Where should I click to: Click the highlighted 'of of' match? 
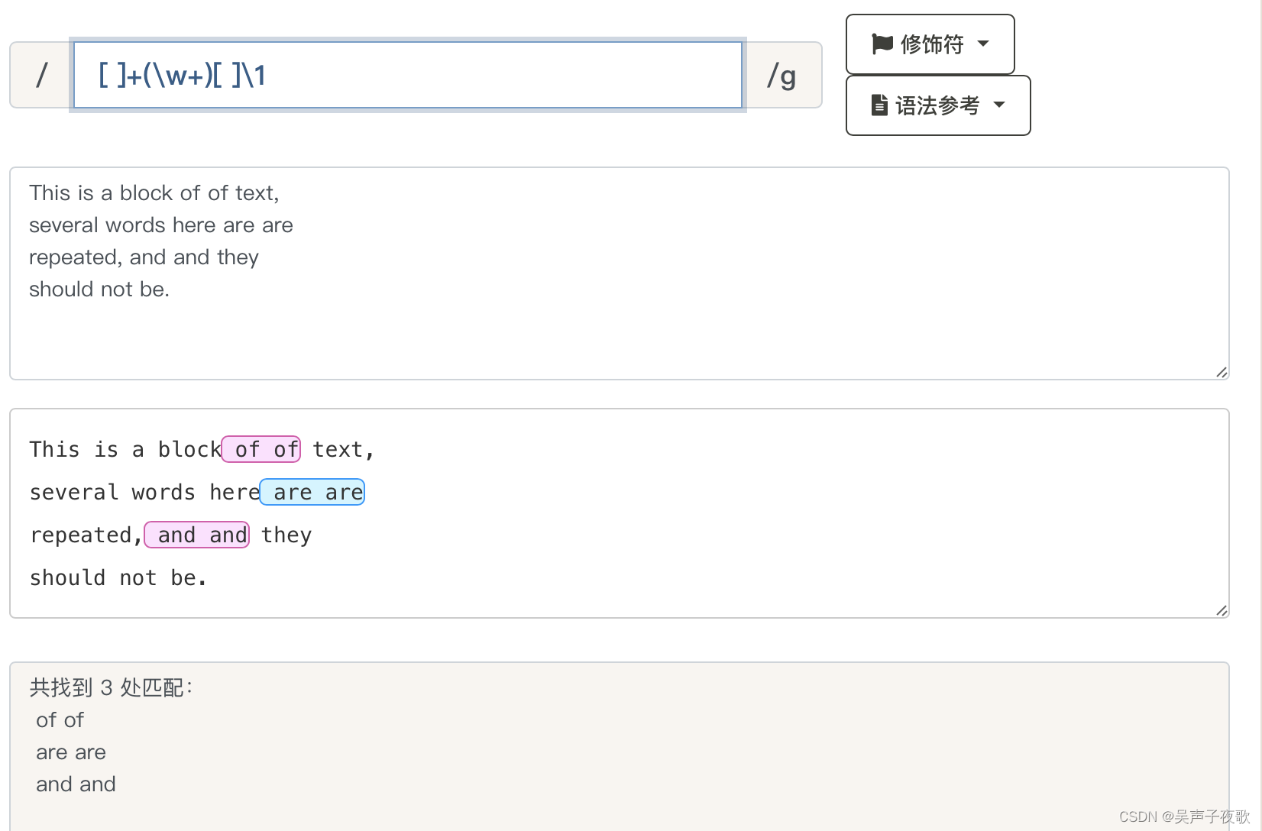click(x=261, y=449)
